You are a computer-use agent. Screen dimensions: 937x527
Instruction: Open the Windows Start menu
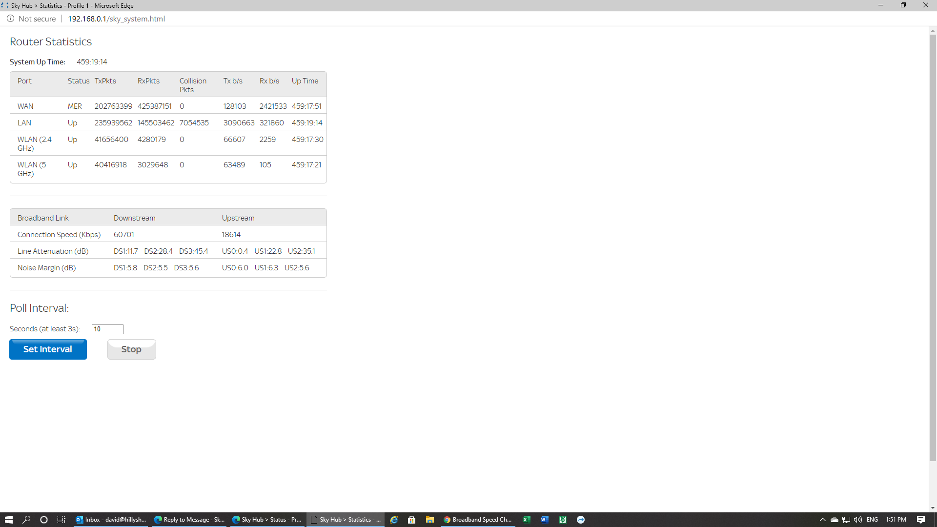click(8, 520)
